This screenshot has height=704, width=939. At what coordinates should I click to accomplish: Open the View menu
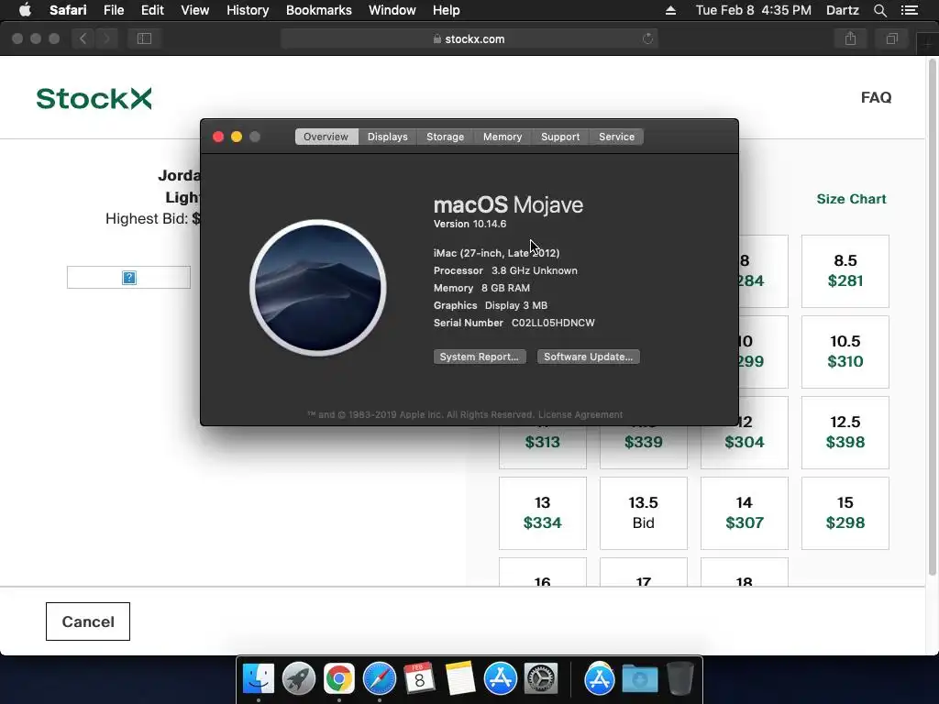point(194,10)
